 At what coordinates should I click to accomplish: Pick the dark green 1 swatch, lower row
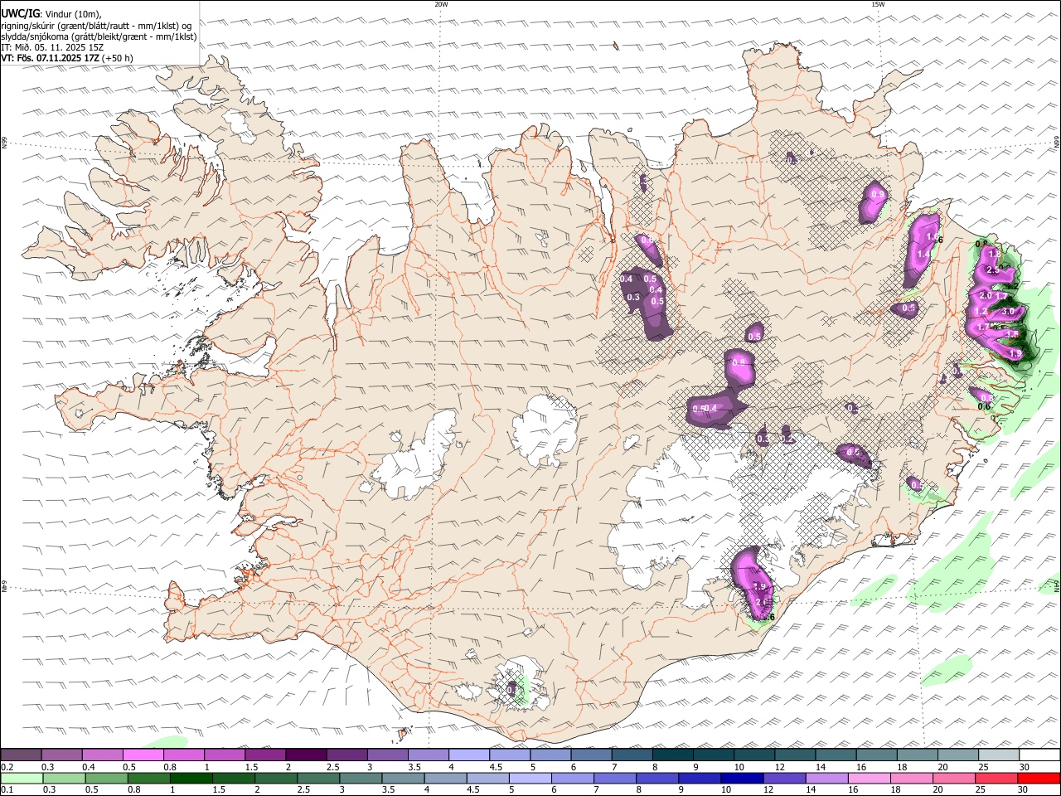[x=191, y=779]
